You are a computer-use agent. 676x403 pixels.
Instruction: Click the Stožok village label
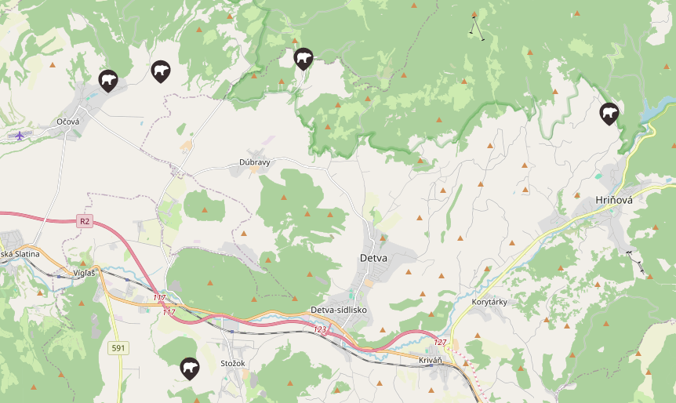(233, 363)
